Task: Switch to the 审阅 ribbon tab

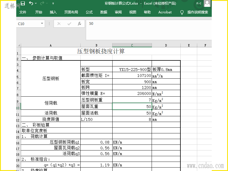Action: (x=118, y=12)
